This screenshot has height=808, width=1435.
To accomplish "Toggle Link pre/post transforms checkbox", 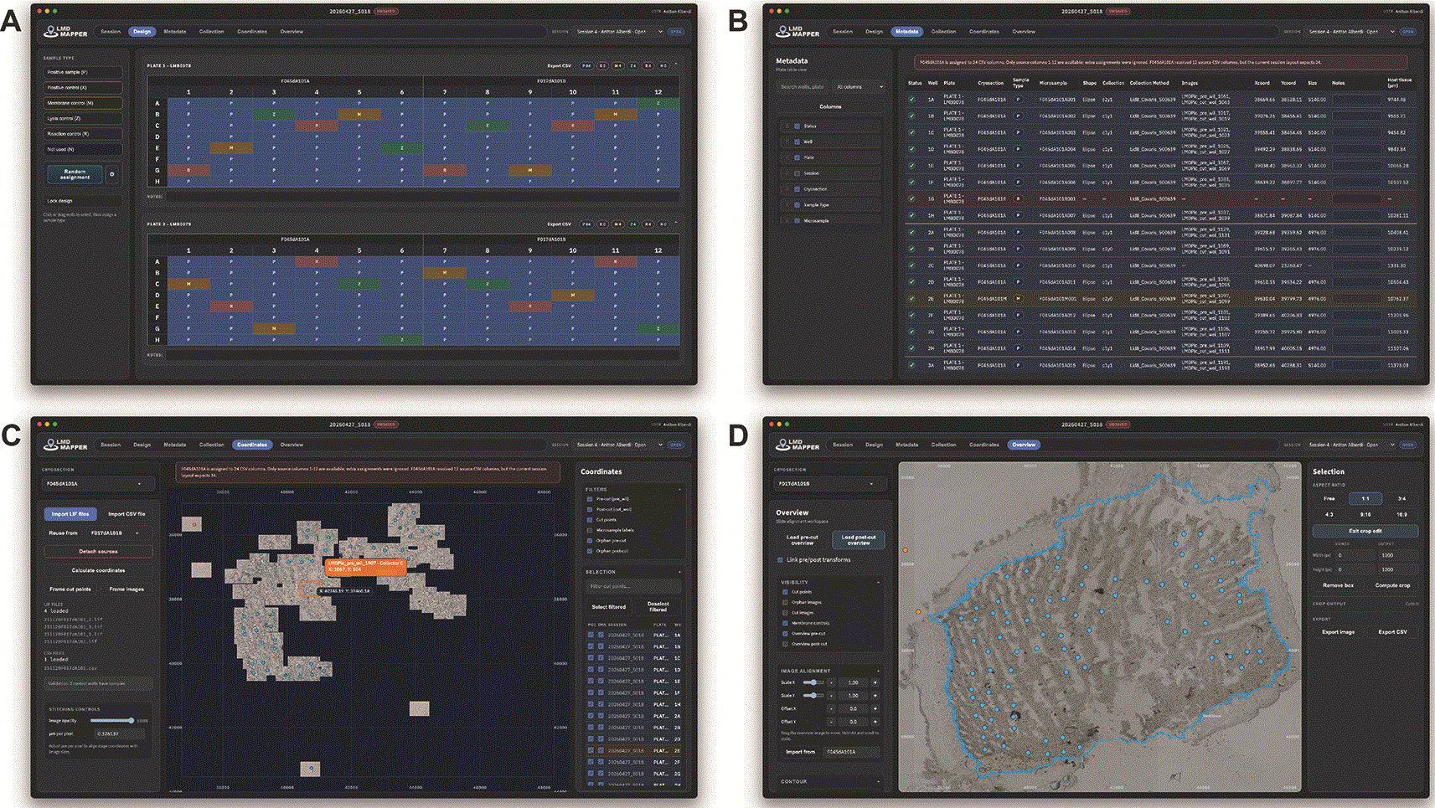I will pyautogui.click(x=781, y=560).
